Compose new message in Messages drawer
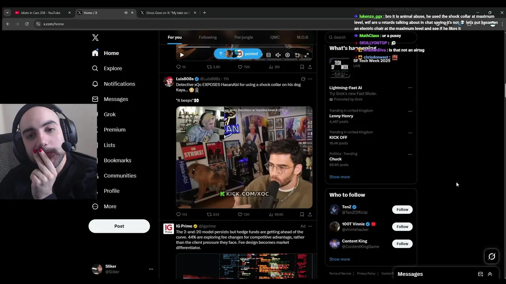 pyautogui.click(x=480, y=274)
